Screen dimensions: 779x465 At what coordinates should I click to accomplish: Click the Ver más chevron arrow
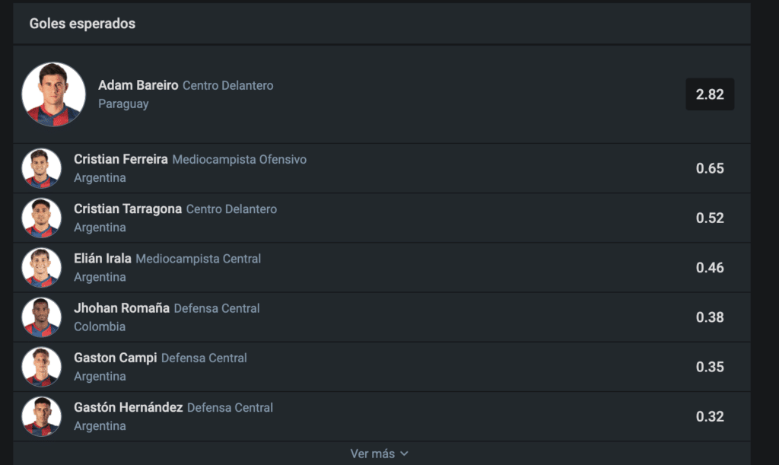coord(404,454)
